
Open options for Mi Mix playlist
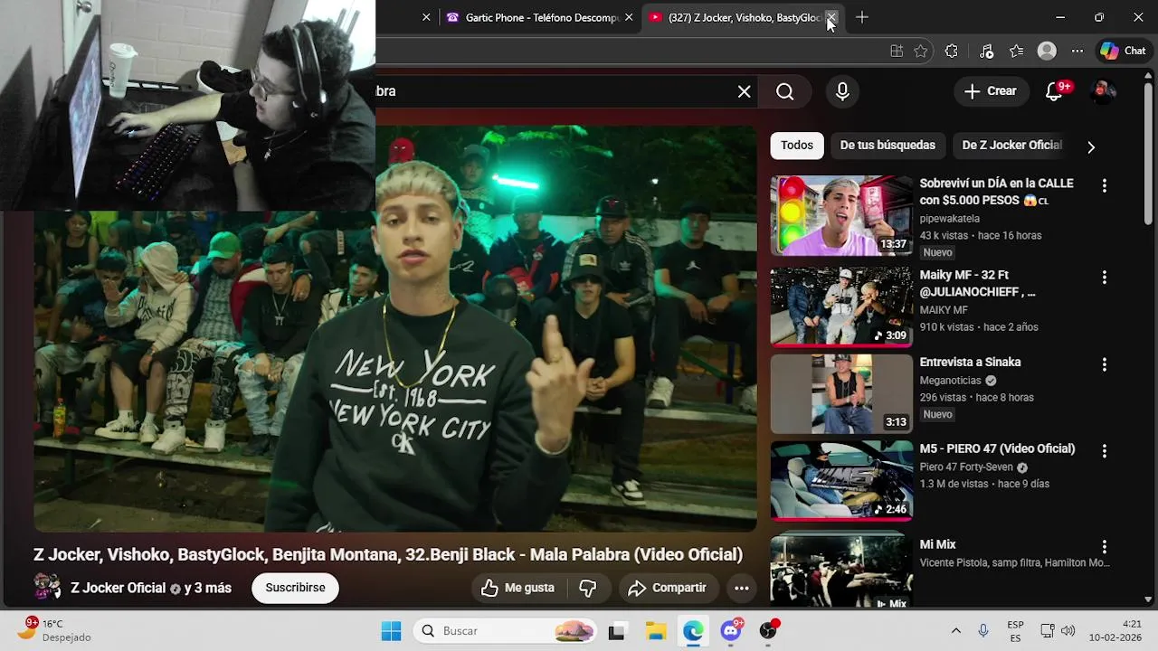[x=1104, y=547]
